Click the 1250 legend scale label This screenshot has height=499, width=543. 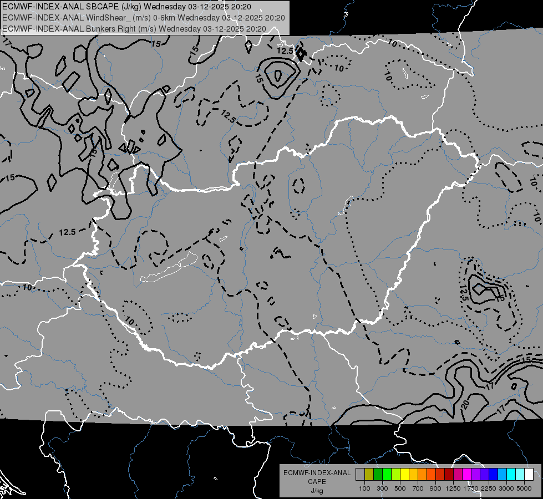tap(453, 488)
